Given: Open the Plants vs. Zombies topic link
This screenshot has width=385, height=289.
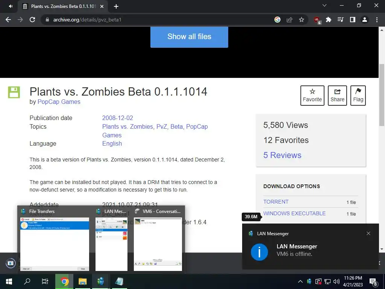Looking at the screenshot, I should pos(127,126).
